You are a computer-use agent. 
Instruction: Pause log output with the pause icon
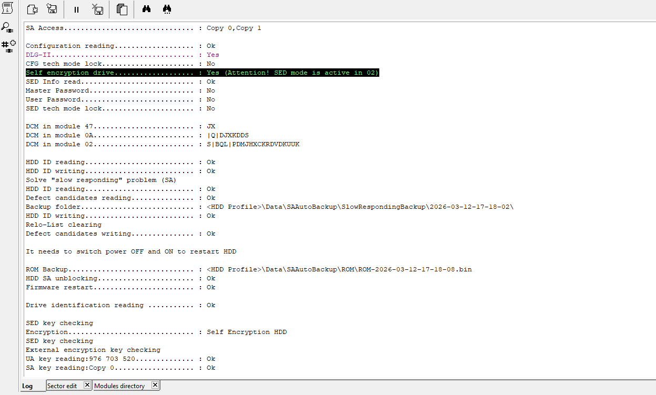pos(76,9)
